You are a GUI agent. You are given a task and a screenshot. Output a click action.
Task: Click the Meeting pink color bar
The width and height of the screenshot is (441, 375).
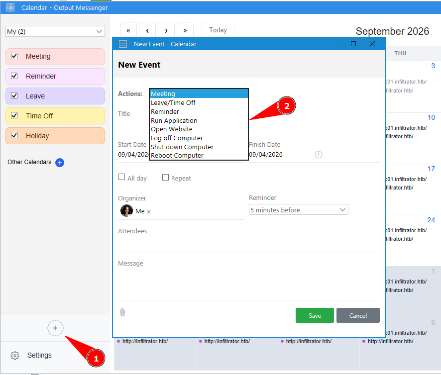click(55, 57)
